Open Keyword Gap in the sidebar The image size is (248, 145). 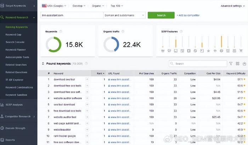pos(13,35)
